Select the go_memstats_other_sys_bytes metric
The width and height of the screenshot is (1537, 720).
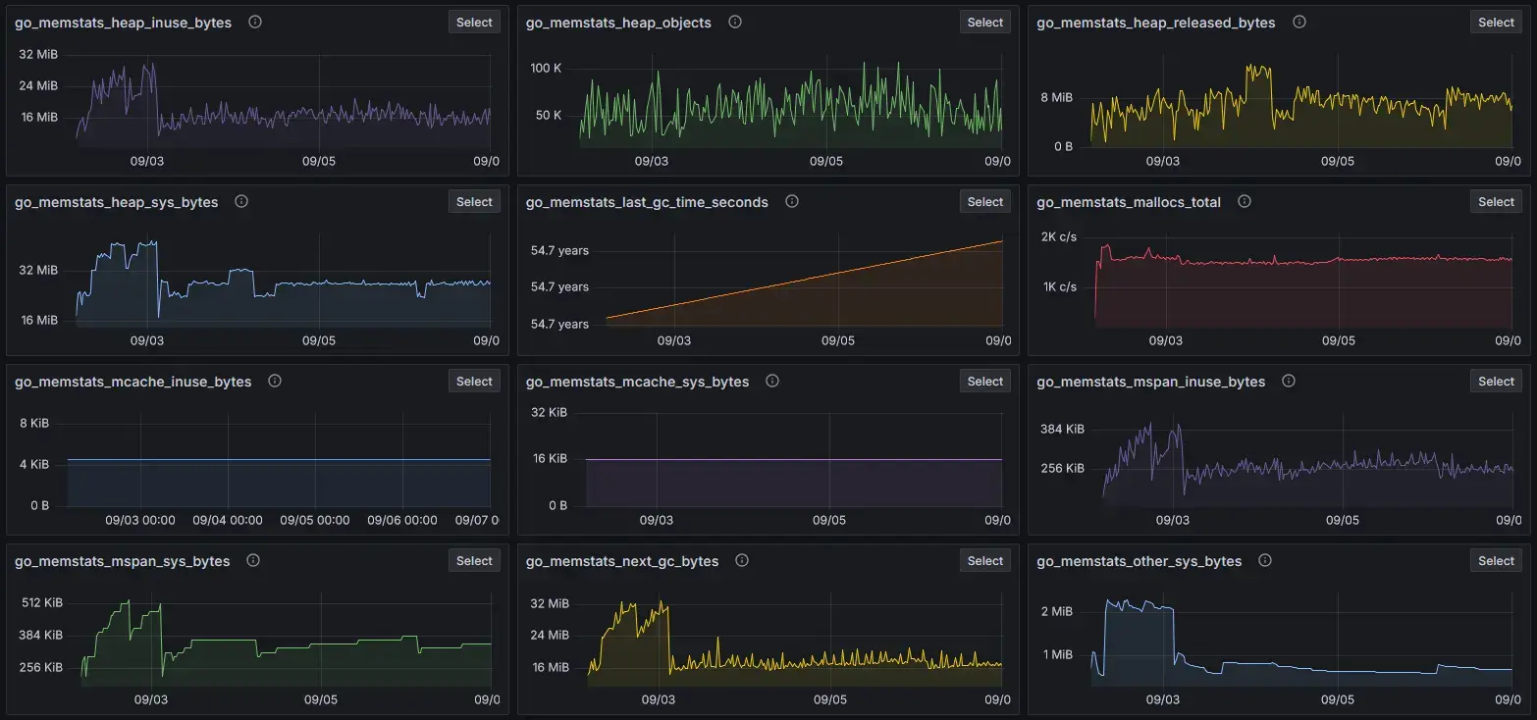click(x=1496, y=561)
